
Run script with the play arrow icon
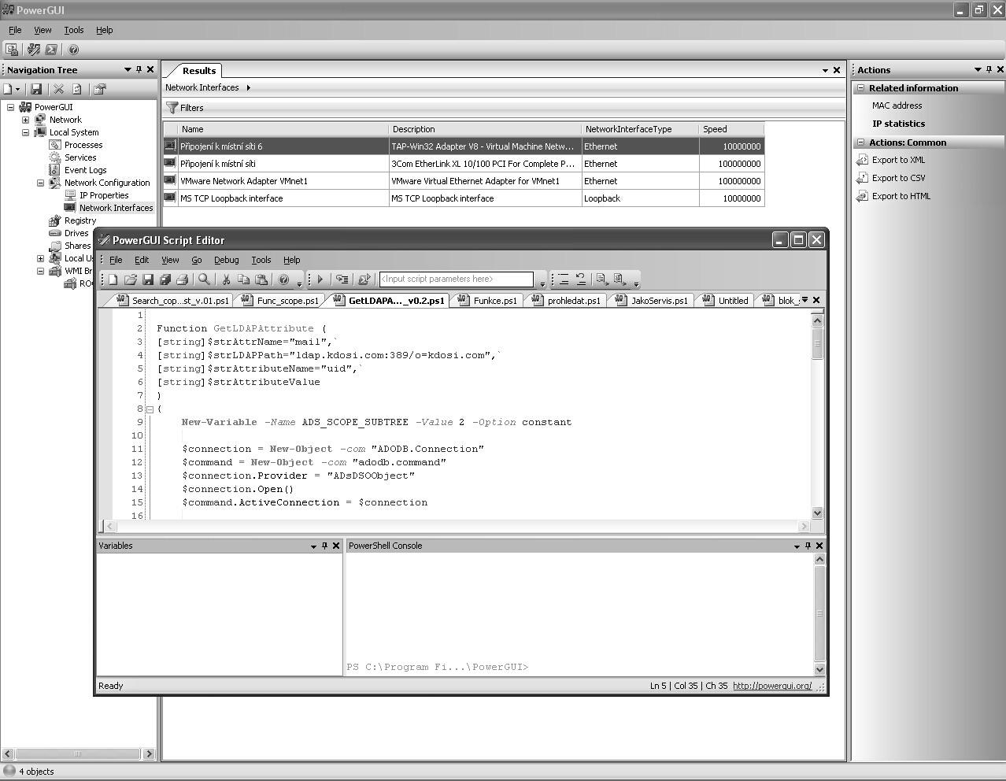tap(320, 279)
